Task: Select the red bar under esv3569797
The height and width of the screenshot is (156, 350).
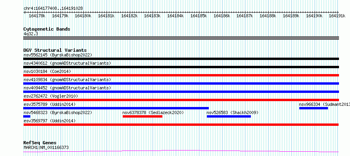Action: (181, 125)
